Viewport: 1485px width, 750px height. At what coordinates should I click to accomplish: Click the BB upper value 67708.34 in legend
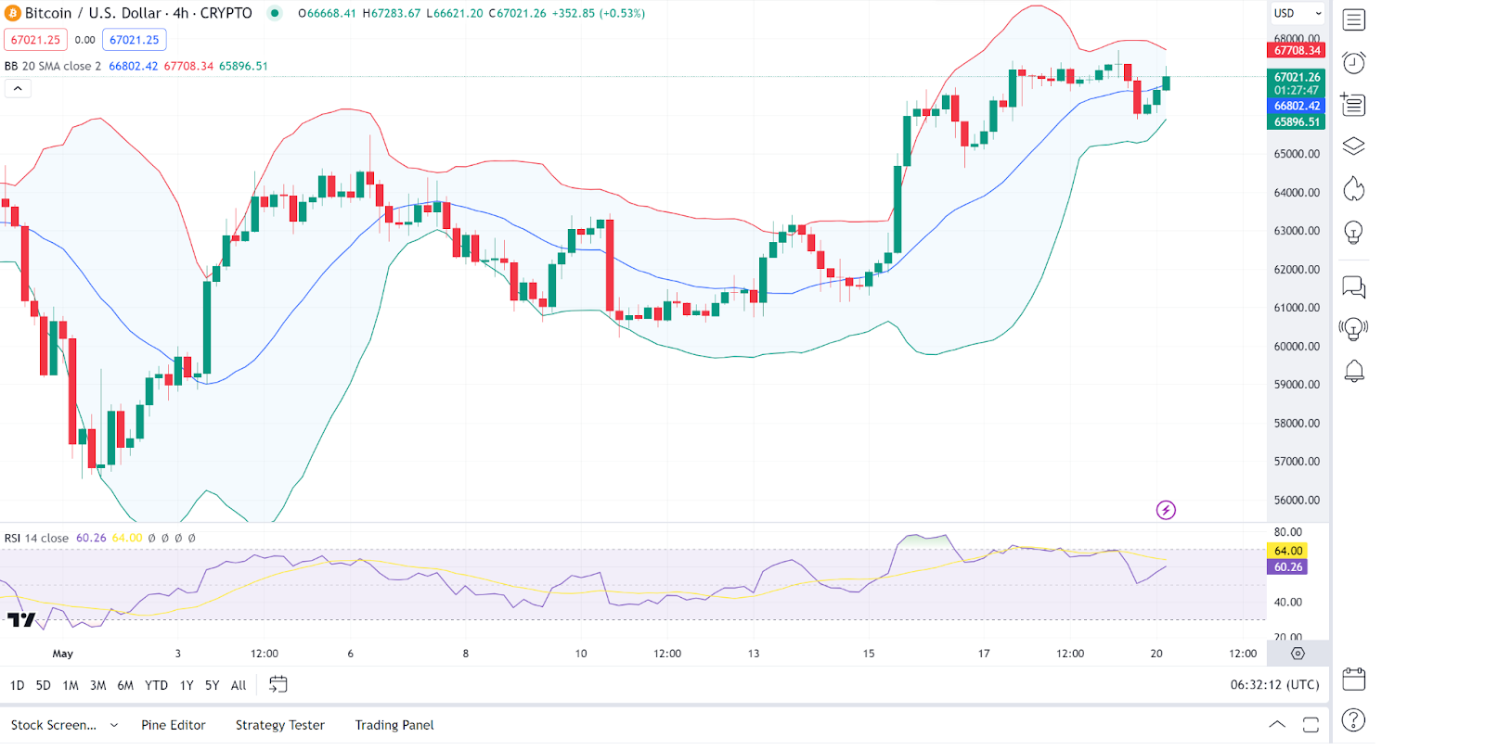(x=188, y=66)
